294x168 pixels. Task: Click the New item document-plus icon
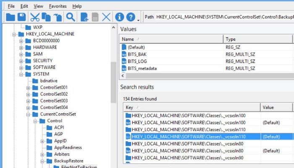pyautogui.click(x=84, y=17)
